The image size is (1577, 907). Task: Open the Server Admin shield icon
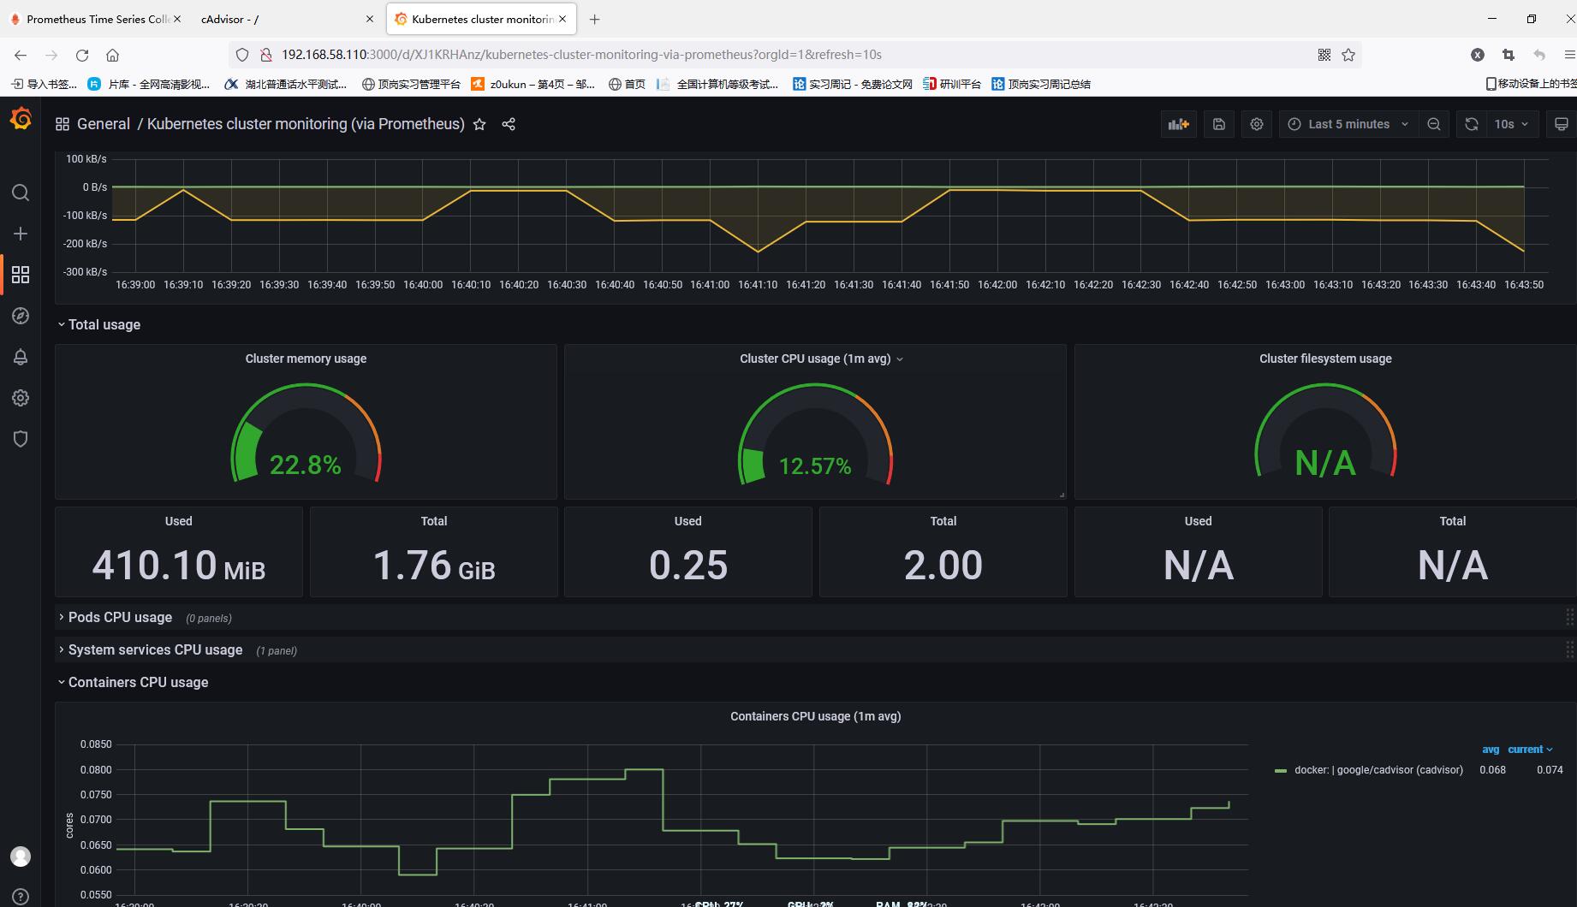(x=21, y=439)
